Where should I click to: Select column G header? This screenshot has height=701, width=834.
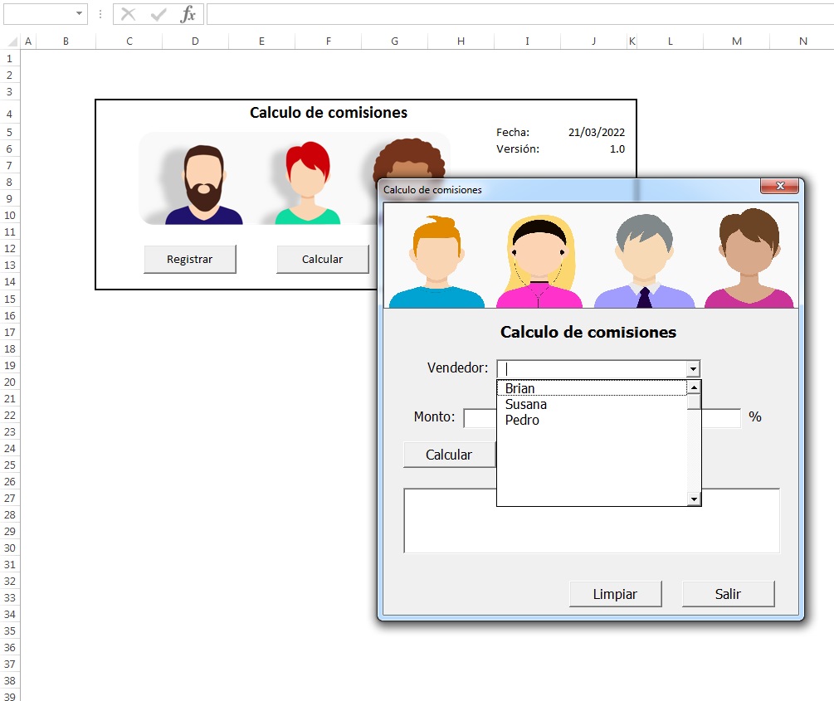coord(394,41)
